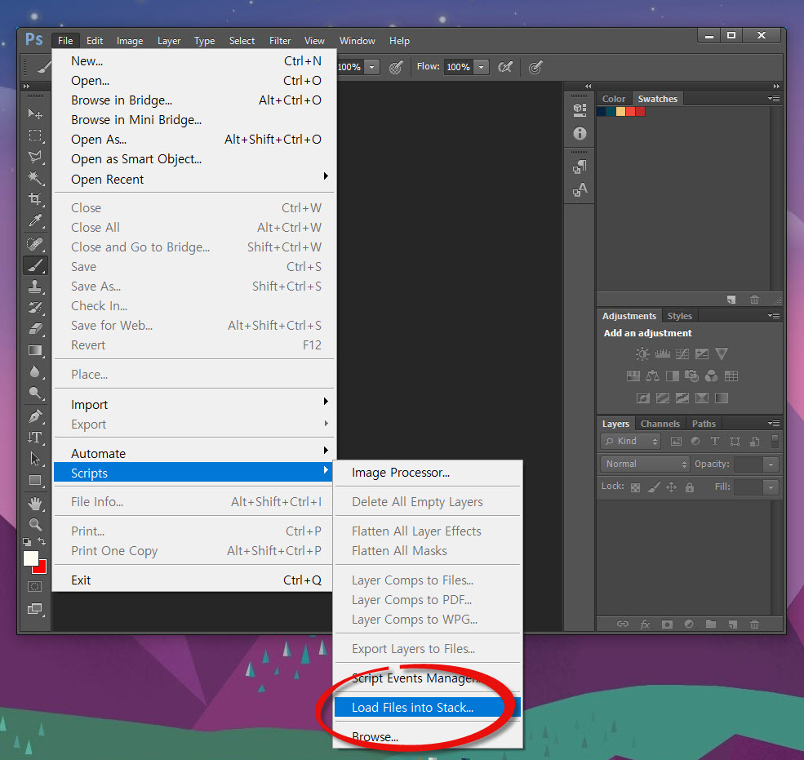Screen dimensions: 804x760
Task: Select the Rectangle shape tool
Action: click(35, 480)
